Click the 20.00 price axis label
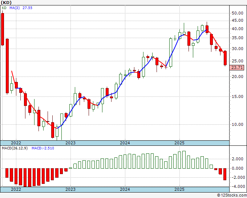247x198 pixels. pos(238,77)
